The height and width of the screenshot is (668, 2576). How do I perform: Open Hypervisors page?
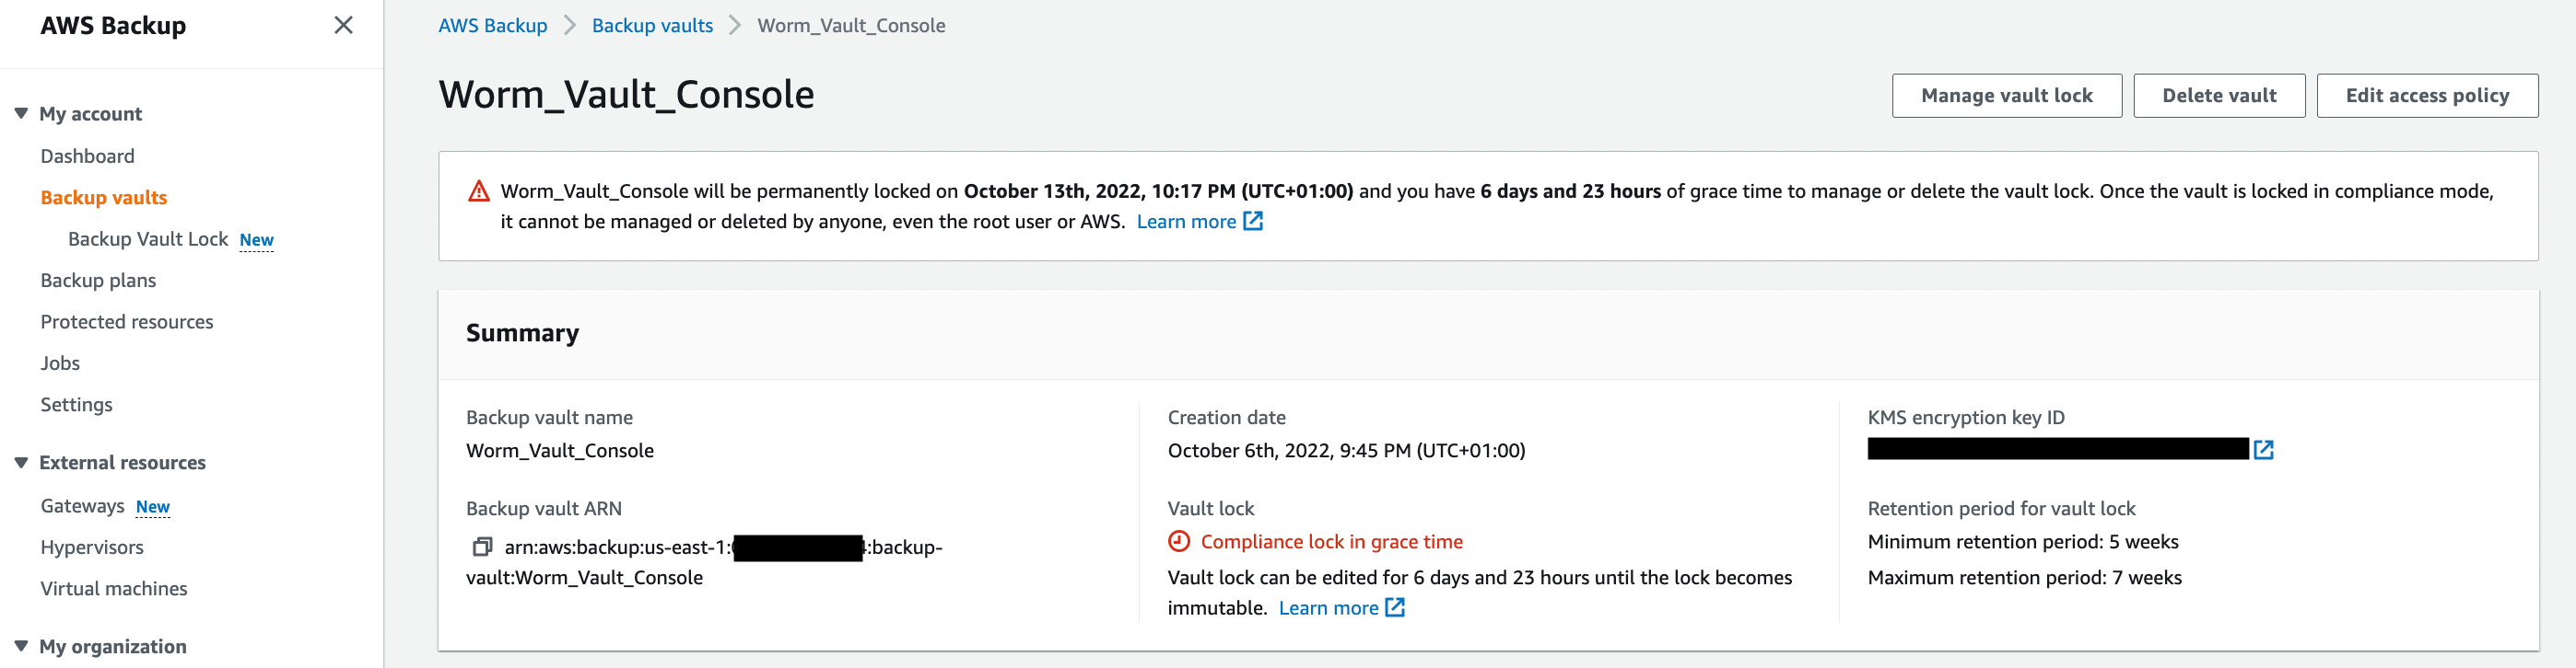[x=92, y=547]
